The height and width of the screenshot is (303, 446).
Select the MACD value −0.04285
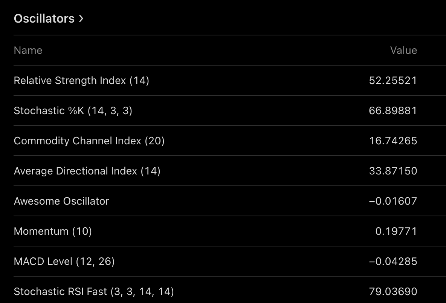click(393, 262)
